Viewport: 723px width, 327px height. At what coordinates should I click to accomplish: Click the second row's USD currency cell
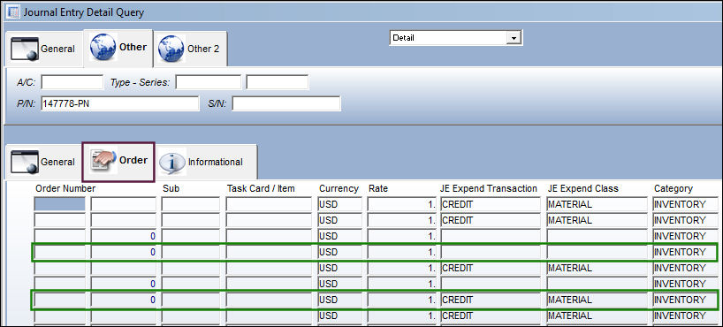pos(340,220)
